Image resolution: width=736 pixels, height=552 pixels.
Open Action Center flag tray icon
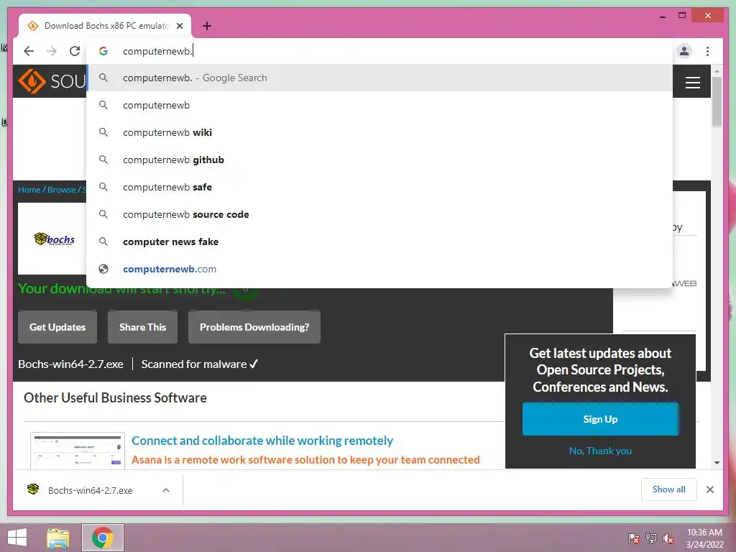point(634,538)
